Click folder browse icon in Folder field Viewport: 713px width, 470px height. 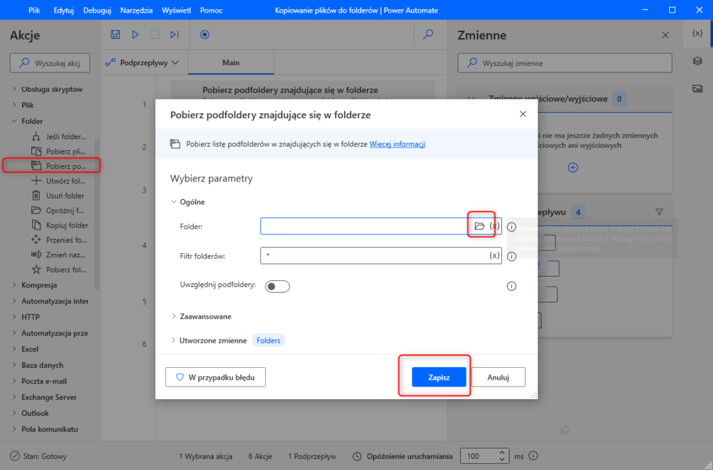[x=479, y=227]
